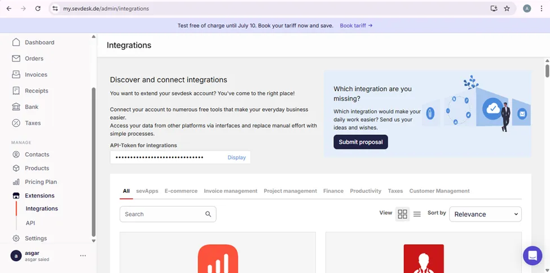
Task: Click the browser back arrow
Action: point(9,8)
